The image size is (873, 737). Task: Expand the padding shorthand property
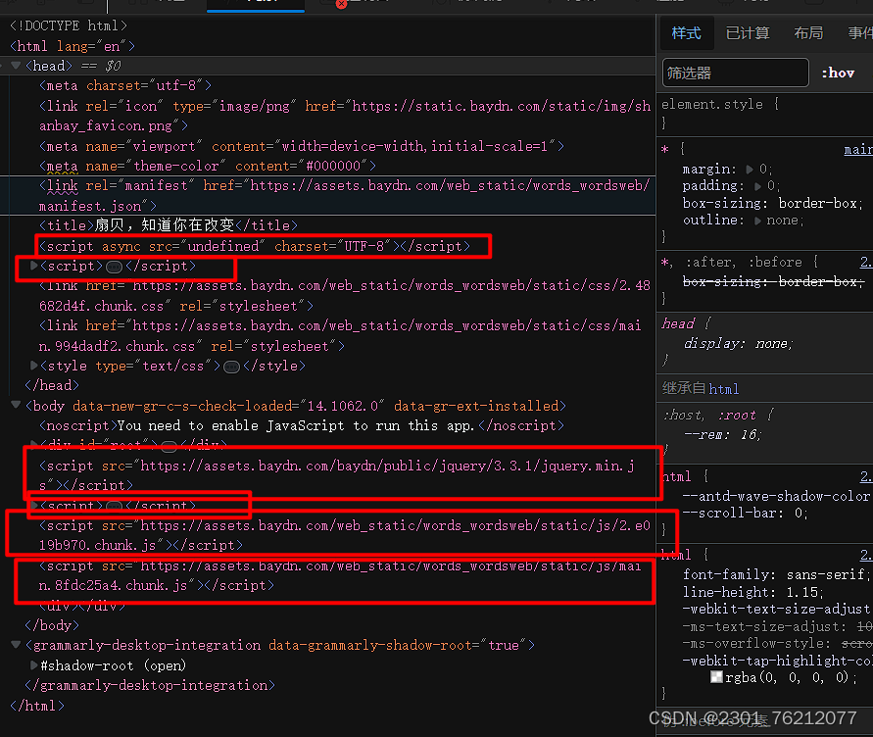(757, 186)
